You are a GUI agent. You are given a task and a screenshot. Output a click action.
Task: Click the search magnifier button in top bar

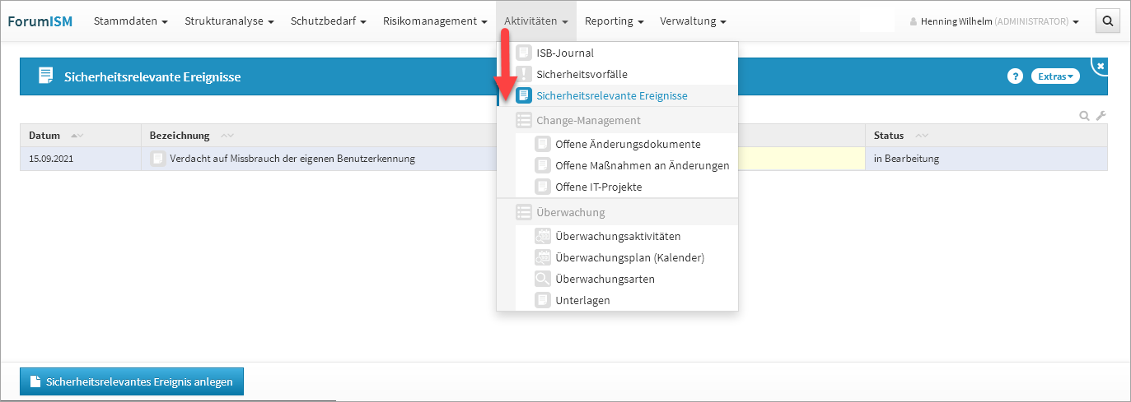pyautogui.click(x=1108, y=21)
